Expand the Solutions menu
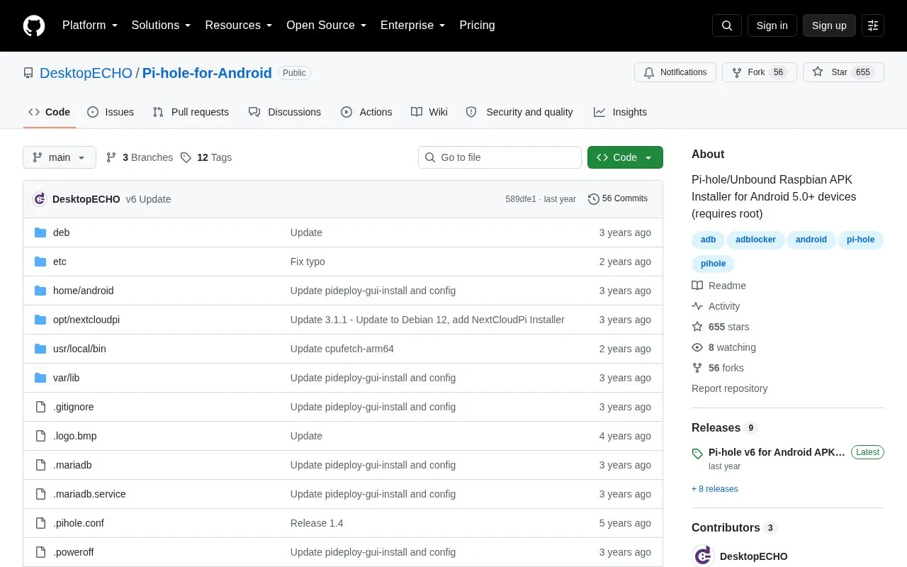907x567 pixels. click(161, 26)
